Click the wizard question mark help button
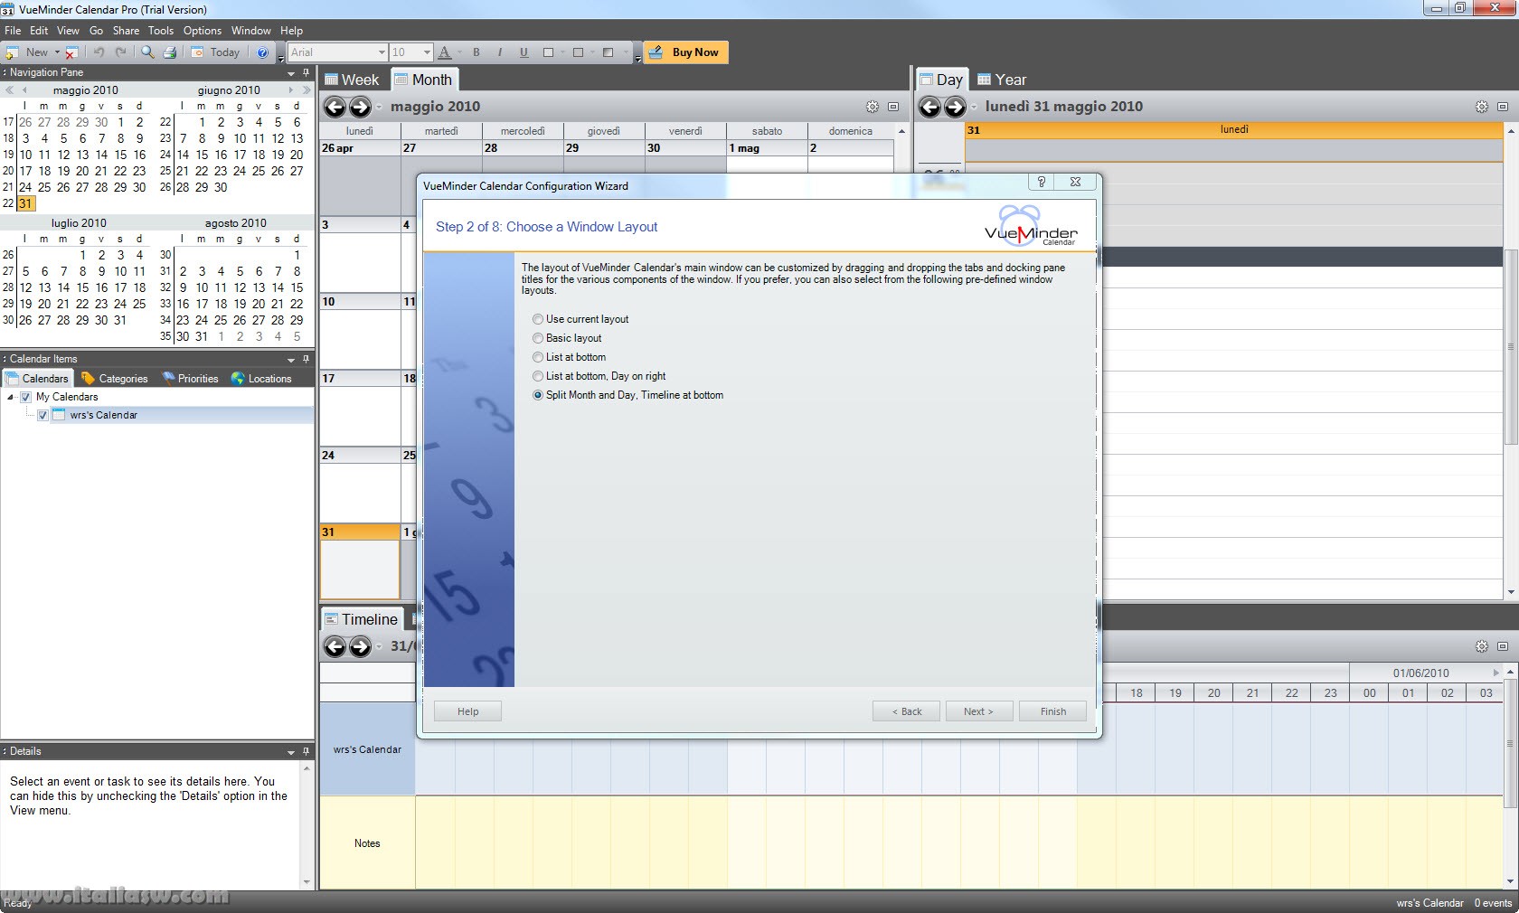The image size is (1519, 913). [1042, 182]
